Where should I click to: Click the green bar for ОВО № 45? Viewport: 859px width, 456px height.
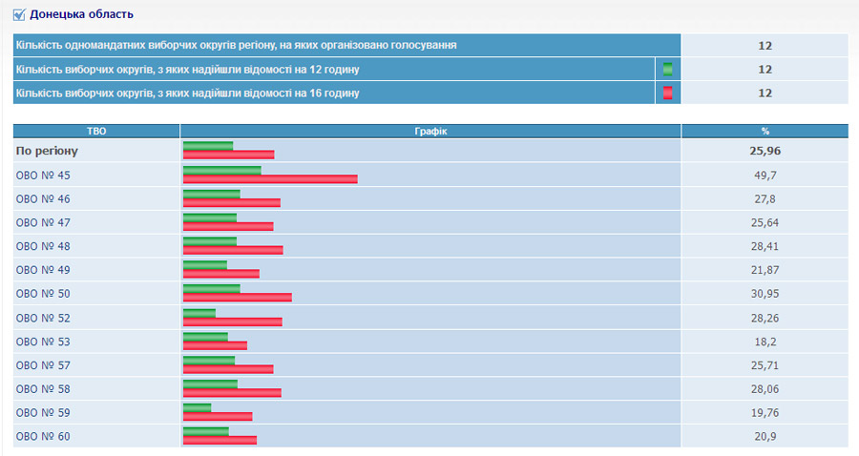coord(221,170)
